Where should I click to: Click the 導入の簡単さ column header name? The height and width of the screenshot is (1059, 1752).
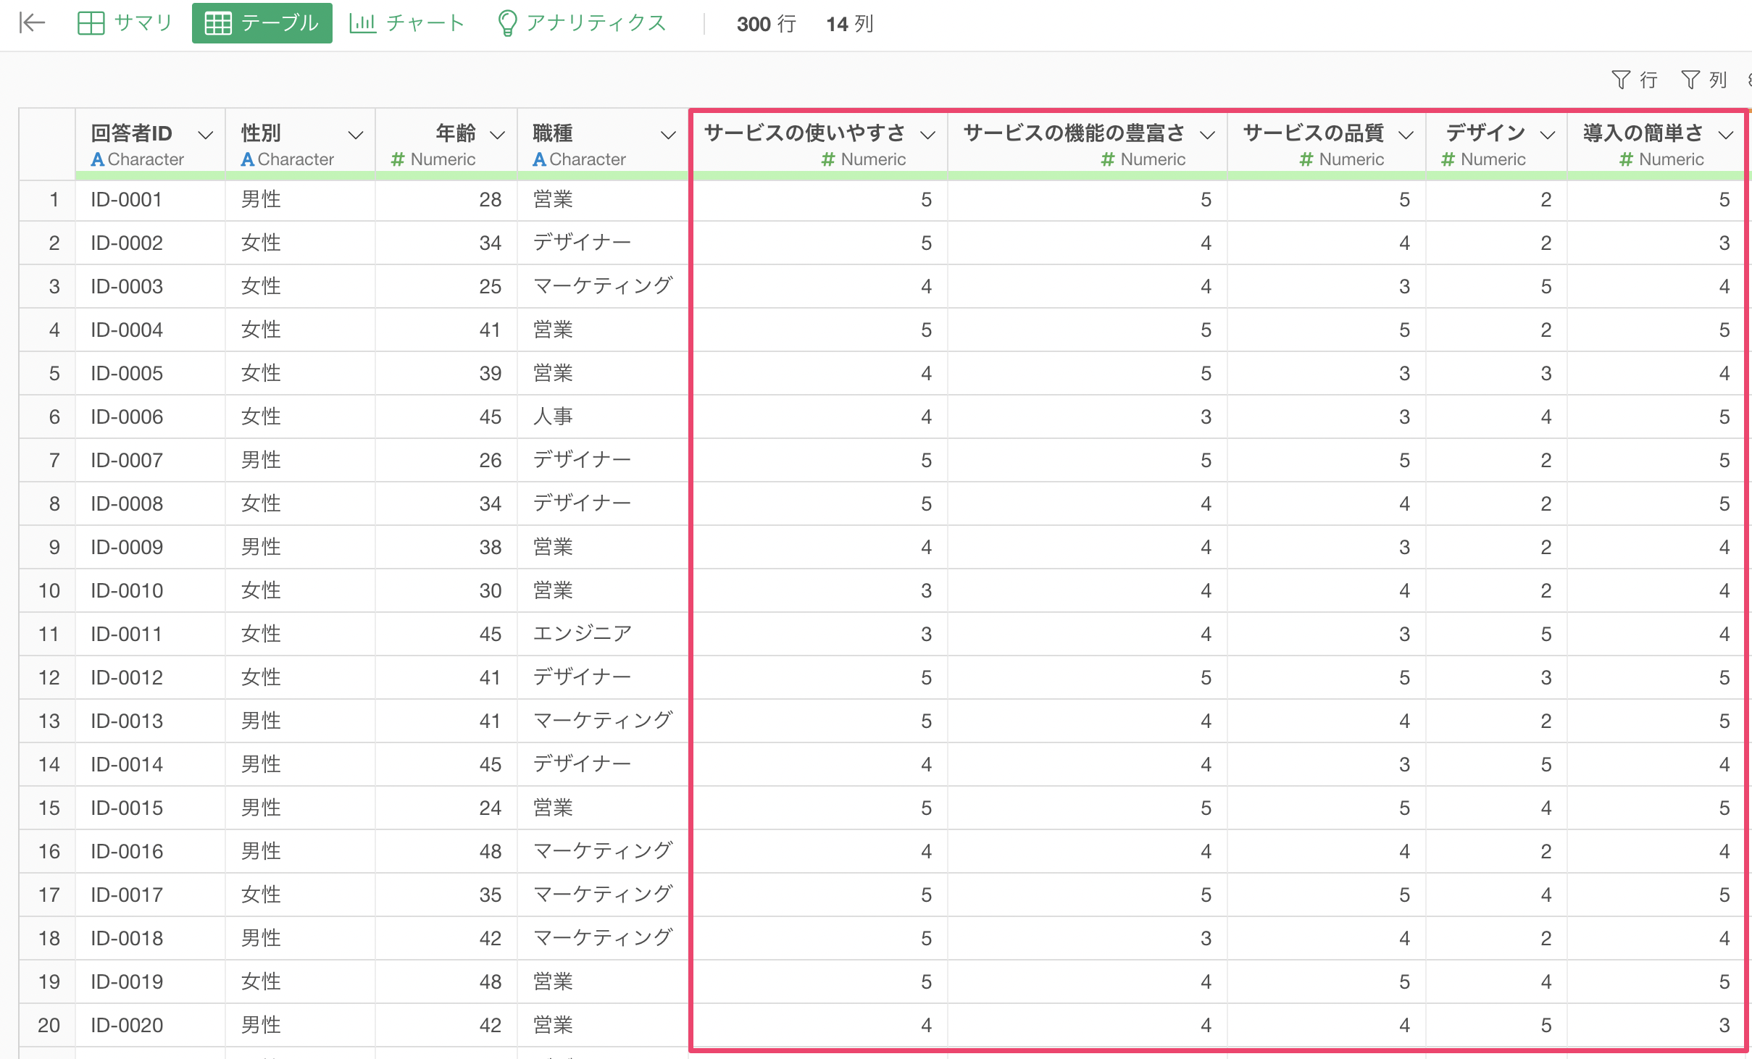pyautogui.click(x=1643, y=133)
